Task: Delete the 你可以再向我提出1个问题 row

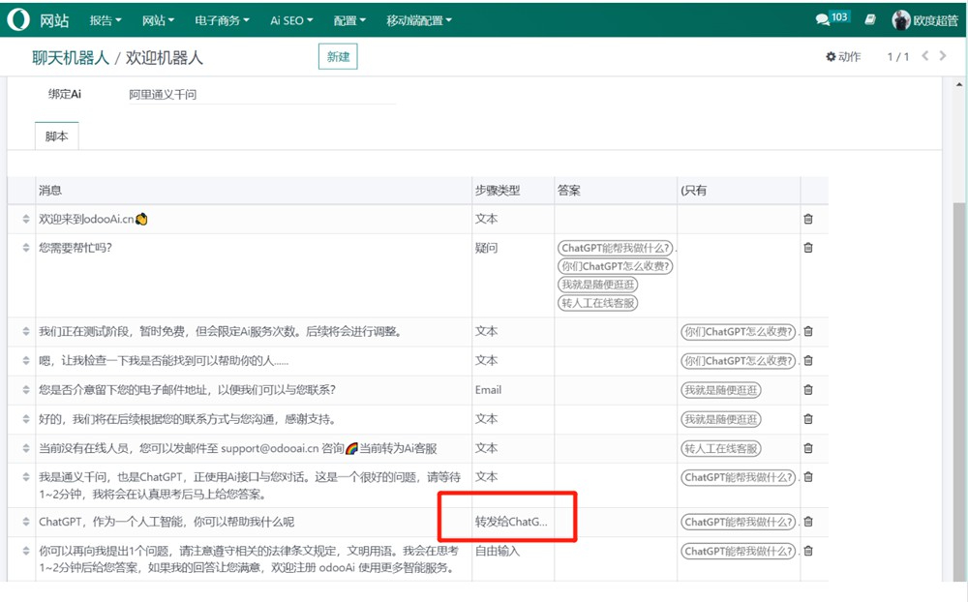Action: (808, 551)
